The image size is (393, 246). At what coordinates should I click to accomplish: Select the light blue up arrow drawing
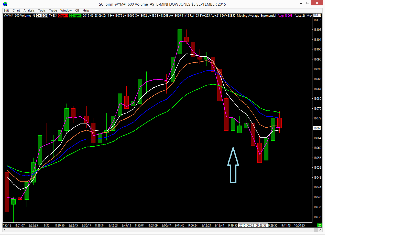pos(233,165)
